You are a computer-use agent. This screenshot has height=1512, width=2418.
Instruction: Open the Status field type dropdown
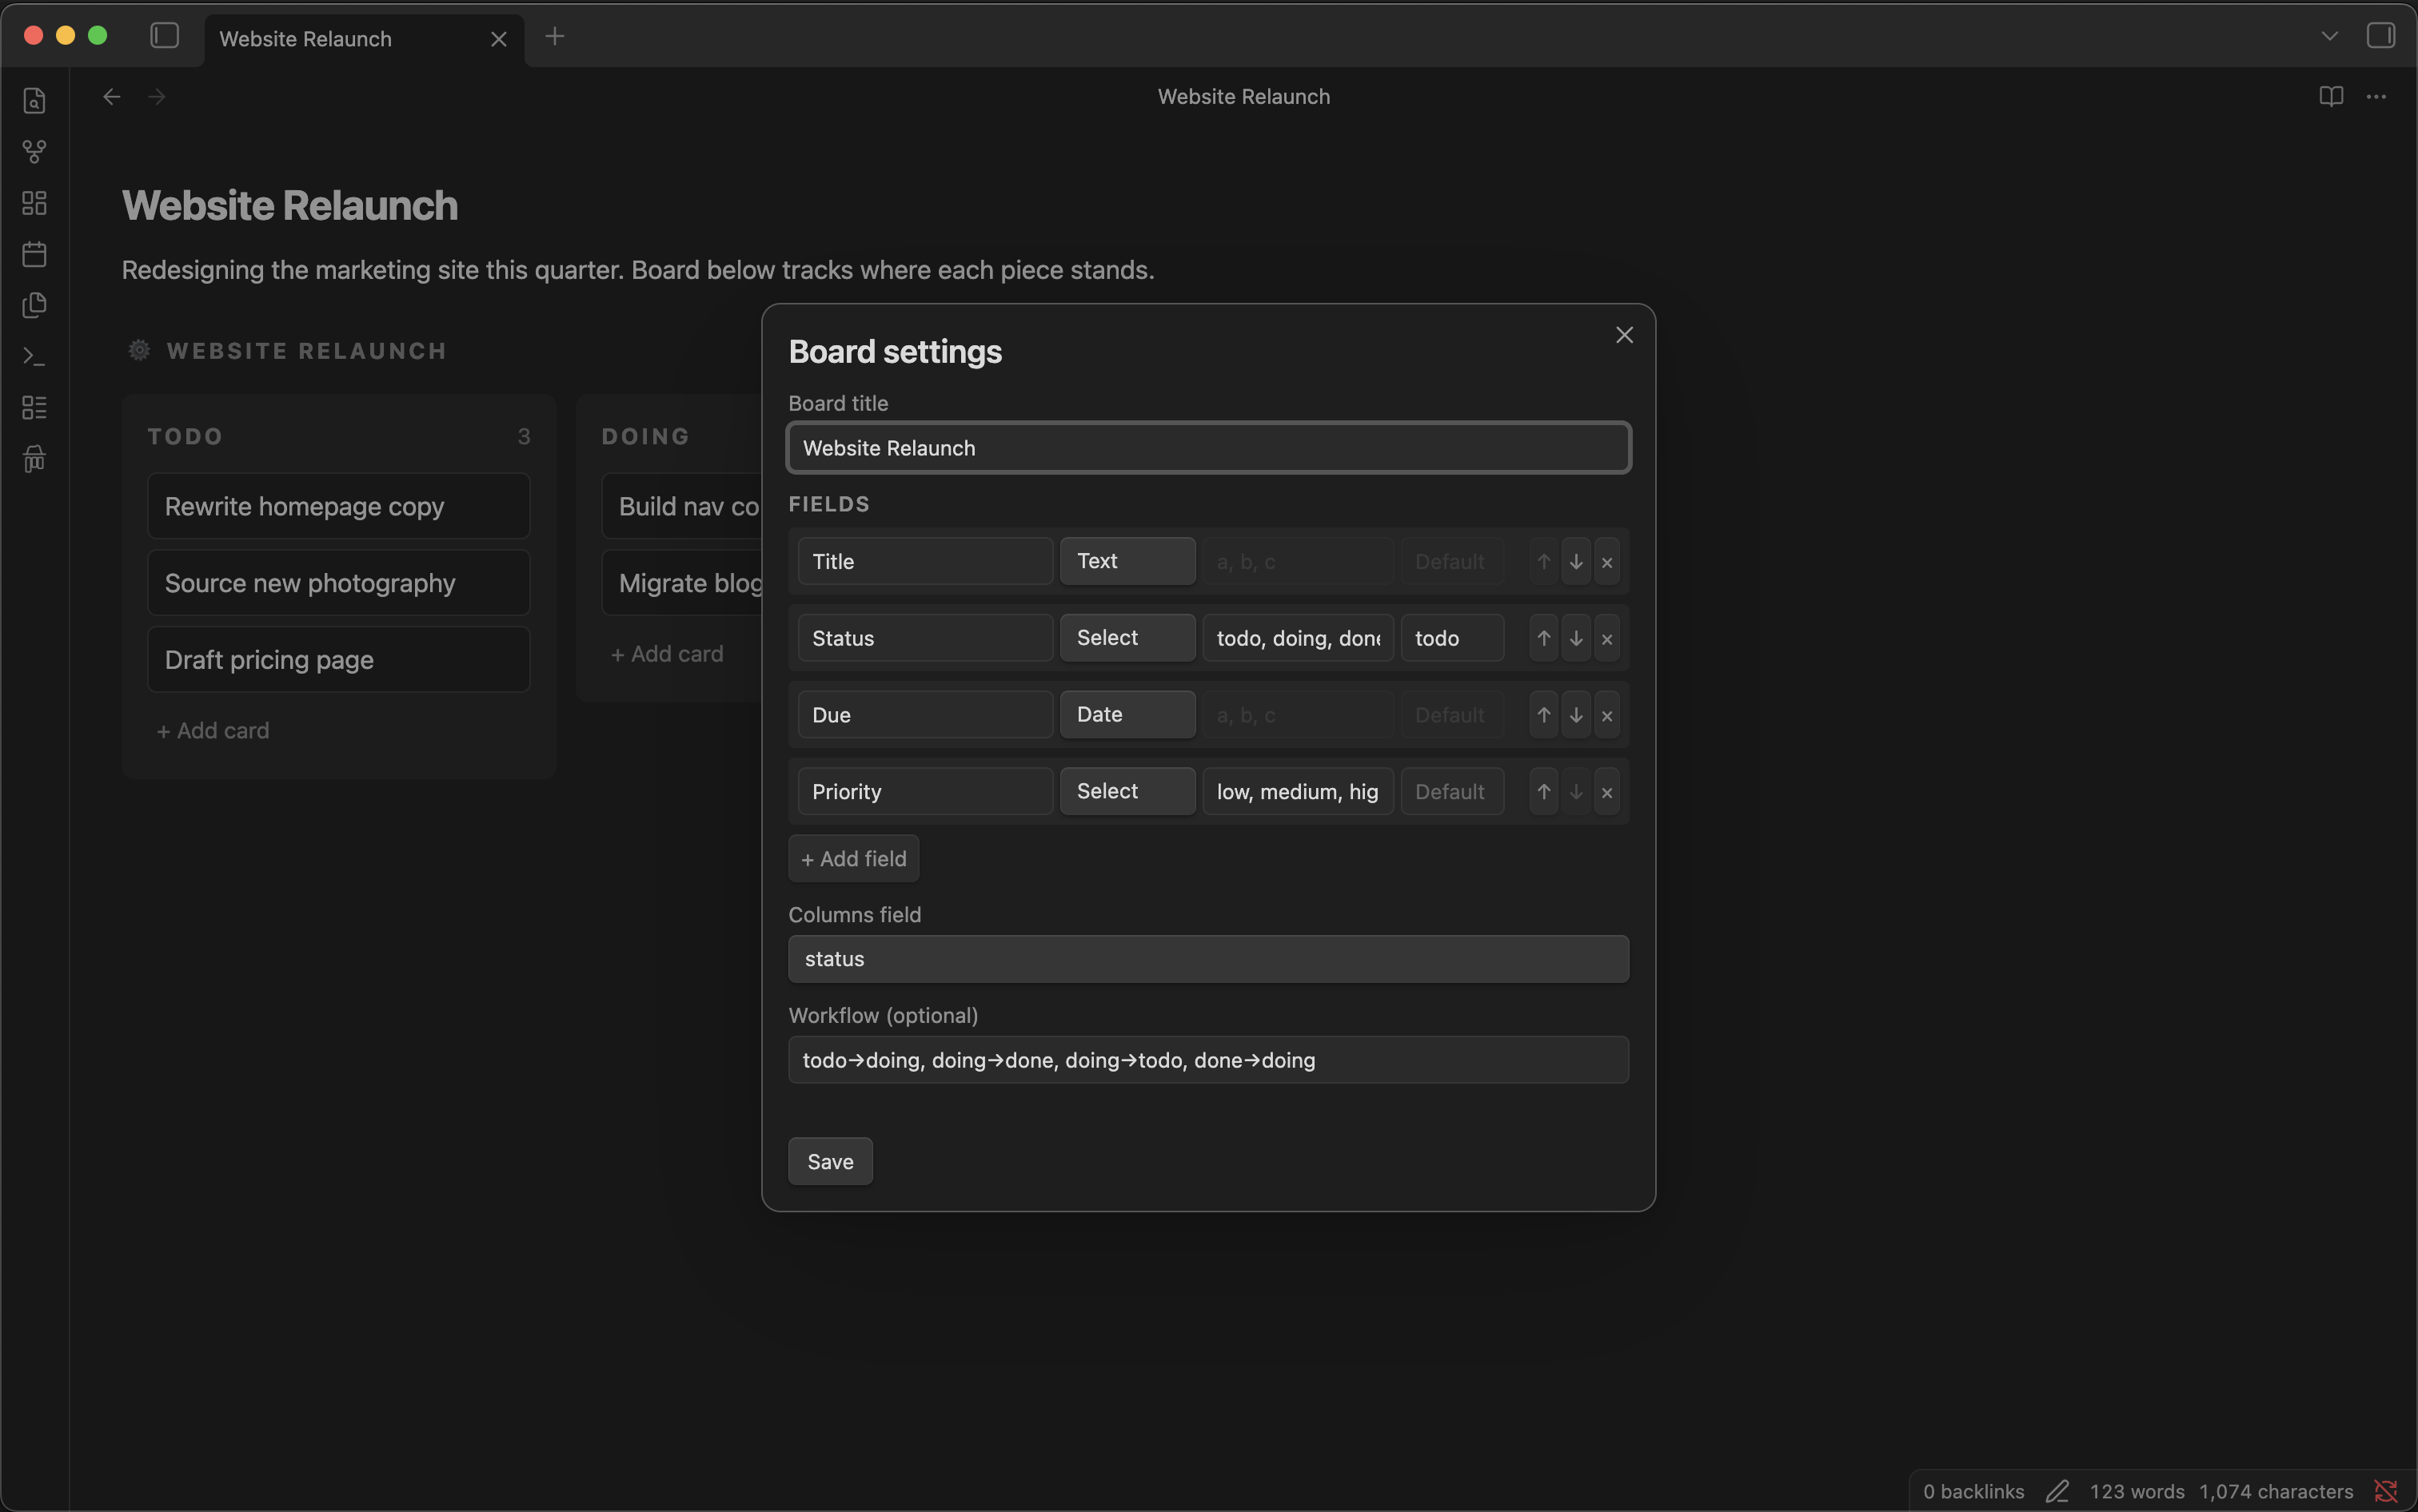pyautogui.click(x=1127, y=638)
